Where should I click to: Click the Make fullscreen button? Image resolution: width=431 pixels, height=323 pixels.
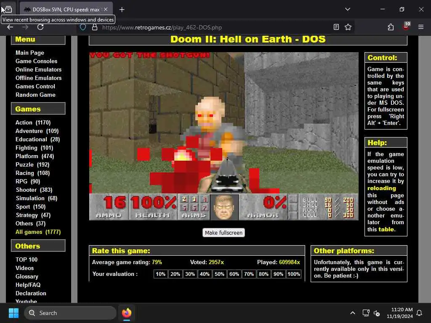coord(223,233)
